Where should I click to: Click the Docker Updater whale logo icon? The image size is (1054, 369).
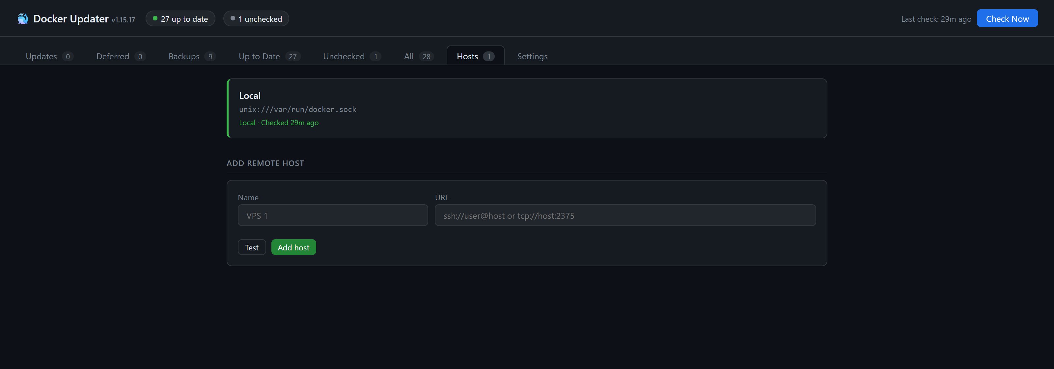[23, 19]
